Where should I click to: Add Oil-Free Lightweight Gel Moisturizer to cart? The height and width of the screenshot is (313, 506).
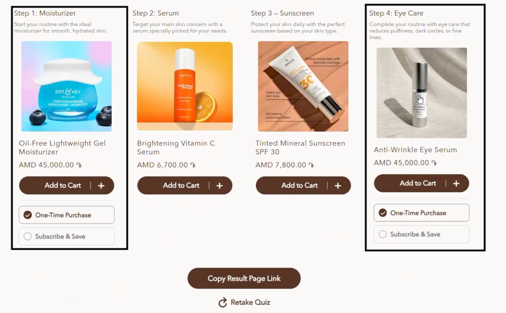pyautogui.click(x=62, y=185)
